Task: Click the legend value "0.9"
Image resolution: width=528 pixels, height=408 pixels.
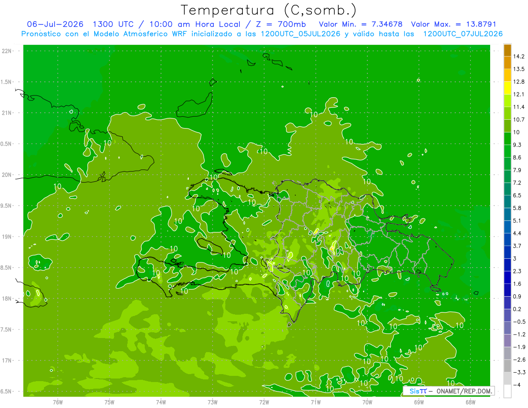Action: (x=518, y=297)
